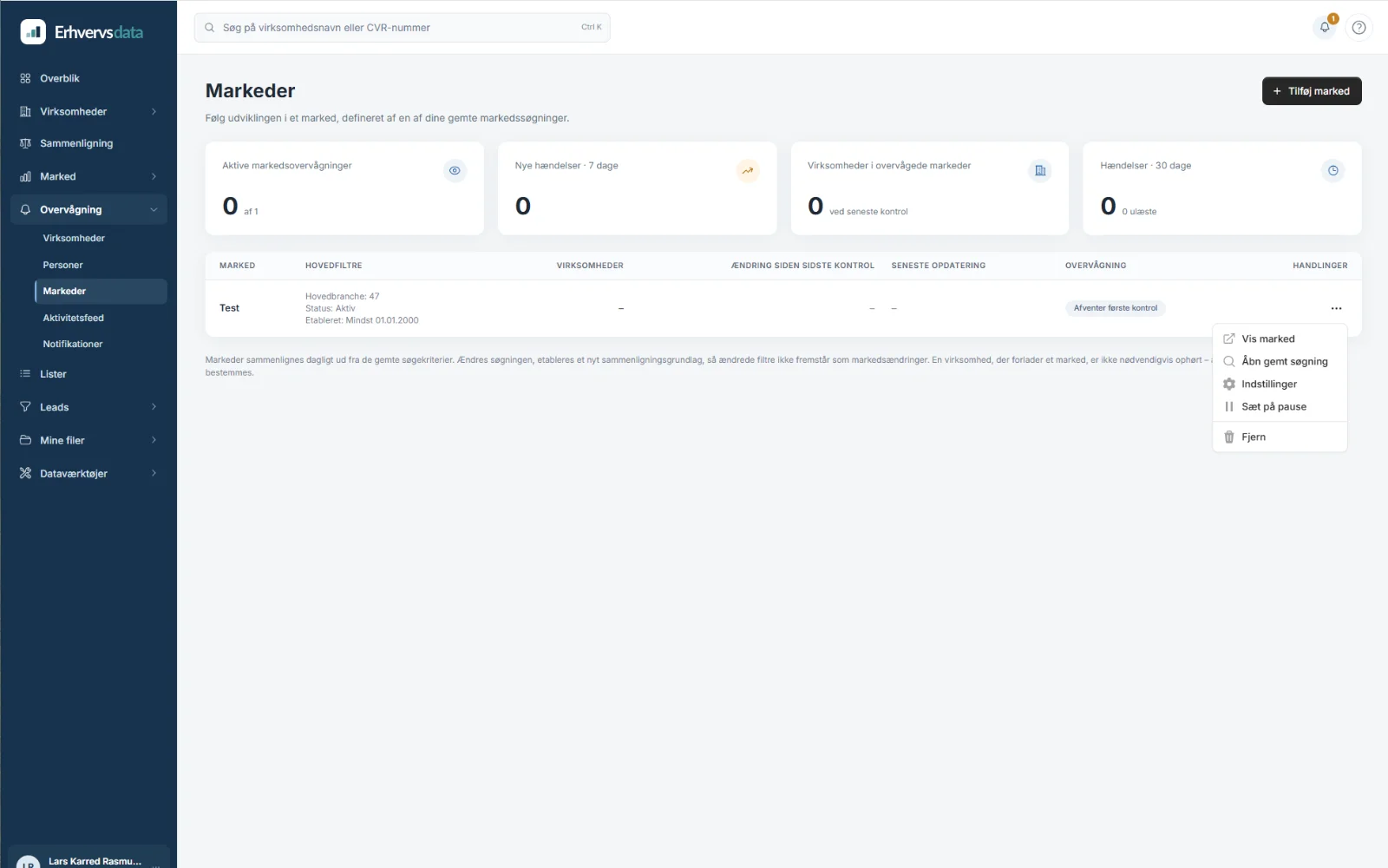Click the Erhvervsdata logo
The image size is (1388, 868).
click(x=82, y=32)
